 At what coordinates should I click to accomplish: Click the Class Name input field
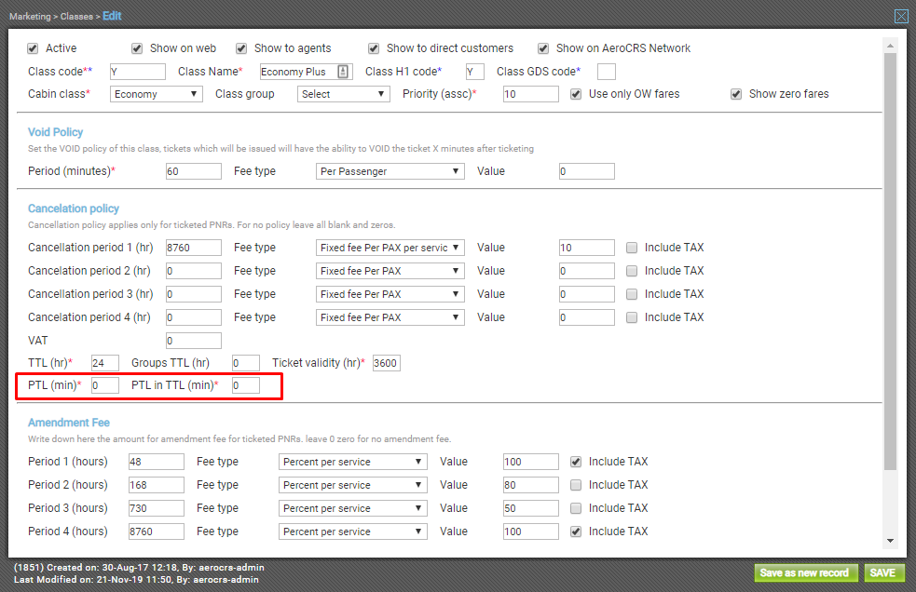306,72
